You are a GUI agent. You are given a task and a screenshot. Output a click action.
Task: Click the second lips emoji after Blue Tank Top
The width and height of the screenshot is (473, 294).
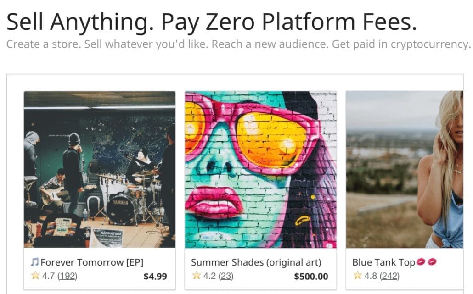click(432, 262)
